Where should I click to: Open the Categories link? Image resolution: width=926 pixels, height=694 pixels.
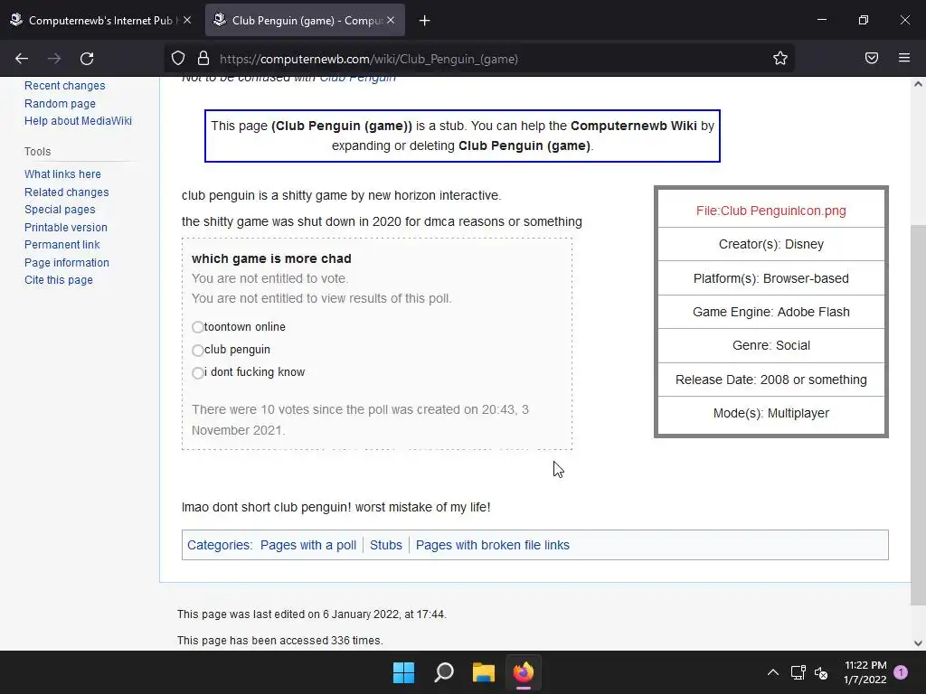[x=219, y=545]
